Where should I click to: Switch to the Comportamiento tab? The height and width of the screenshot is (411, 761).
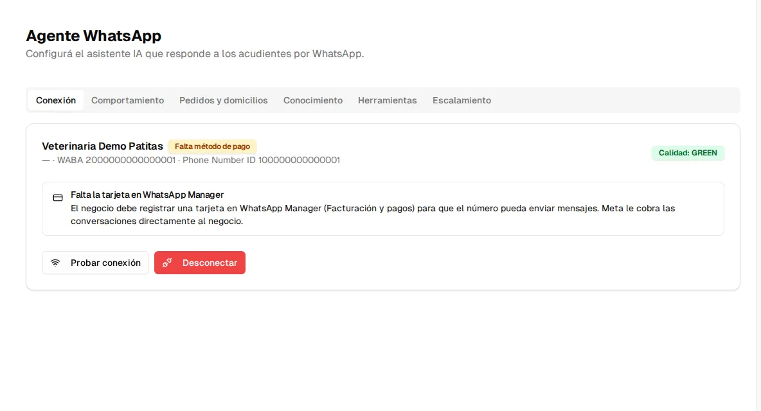(x=128, y=100)
